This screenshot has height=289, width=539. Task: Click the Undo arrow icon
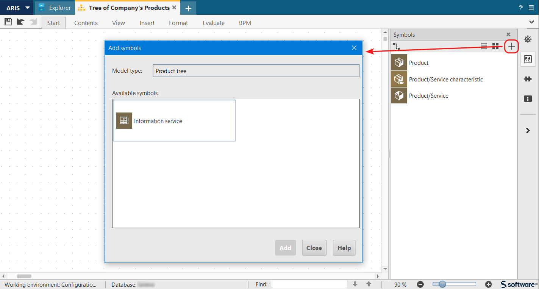coord(20,22)
